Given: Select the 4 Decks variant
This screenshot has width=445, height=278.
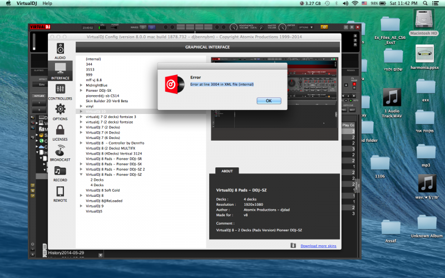Looking at the screenshot, I should coord(97,185).
